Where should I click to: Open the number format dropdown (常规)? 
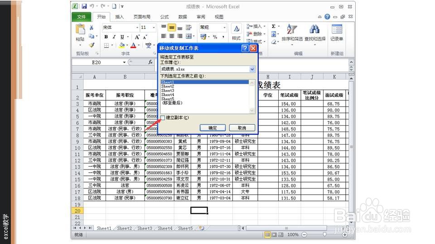[x=224, y=28]
